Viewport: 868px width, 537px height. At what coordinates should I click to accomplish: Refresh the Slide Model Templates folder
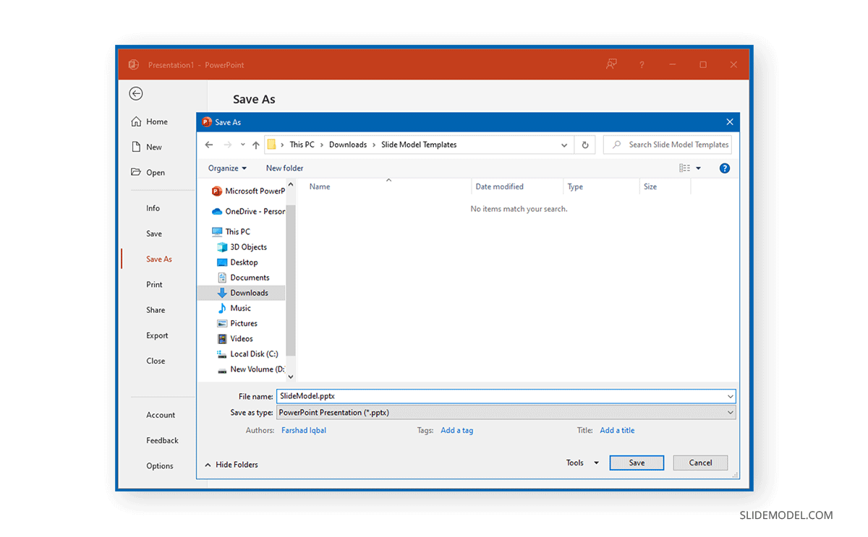click(x=585, y=145)
